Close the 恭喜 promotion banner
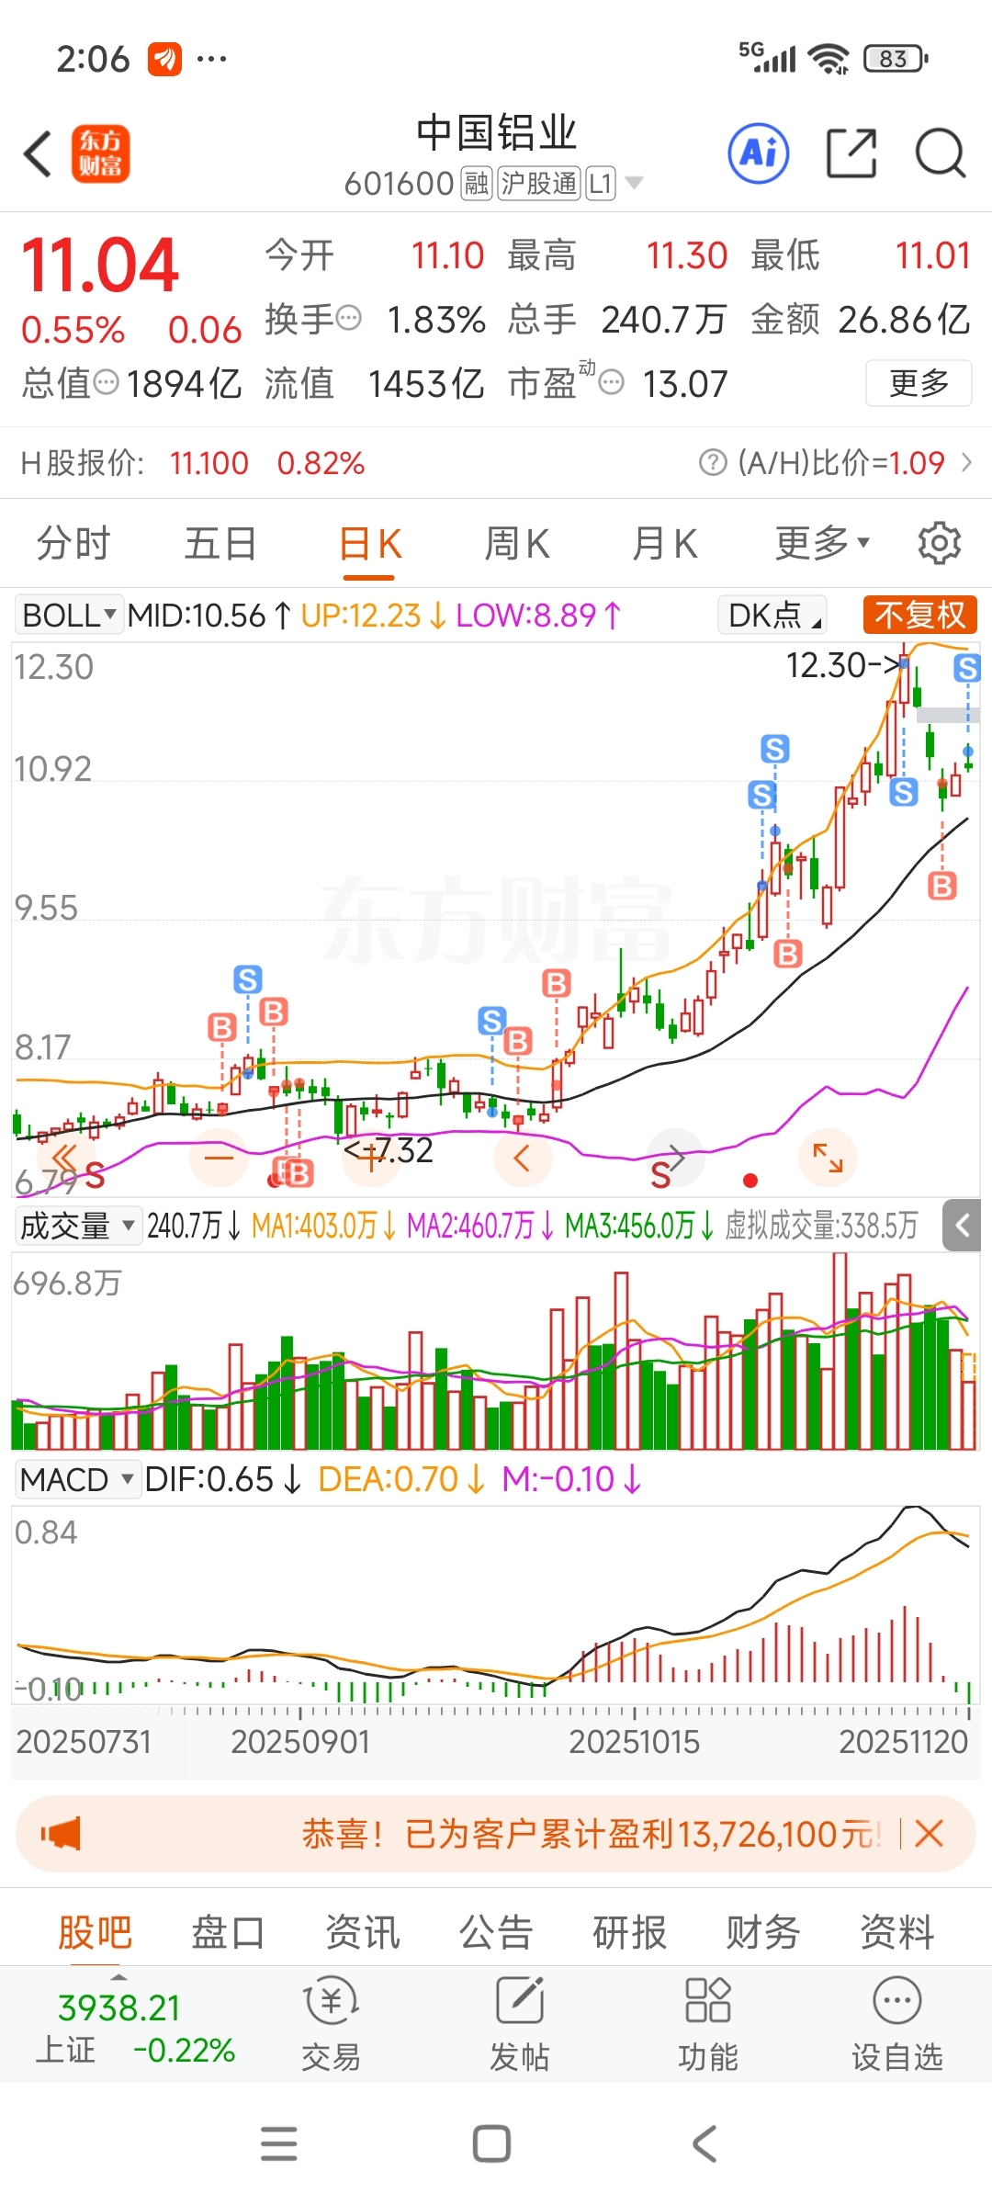The height and width of the screenshot is (2205, 992). [930, 1835]
